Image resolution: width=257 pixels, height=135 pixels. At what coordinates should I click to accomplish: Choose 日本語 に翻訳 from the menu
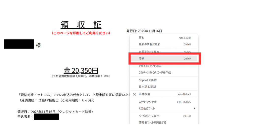[x=147, y=87]
